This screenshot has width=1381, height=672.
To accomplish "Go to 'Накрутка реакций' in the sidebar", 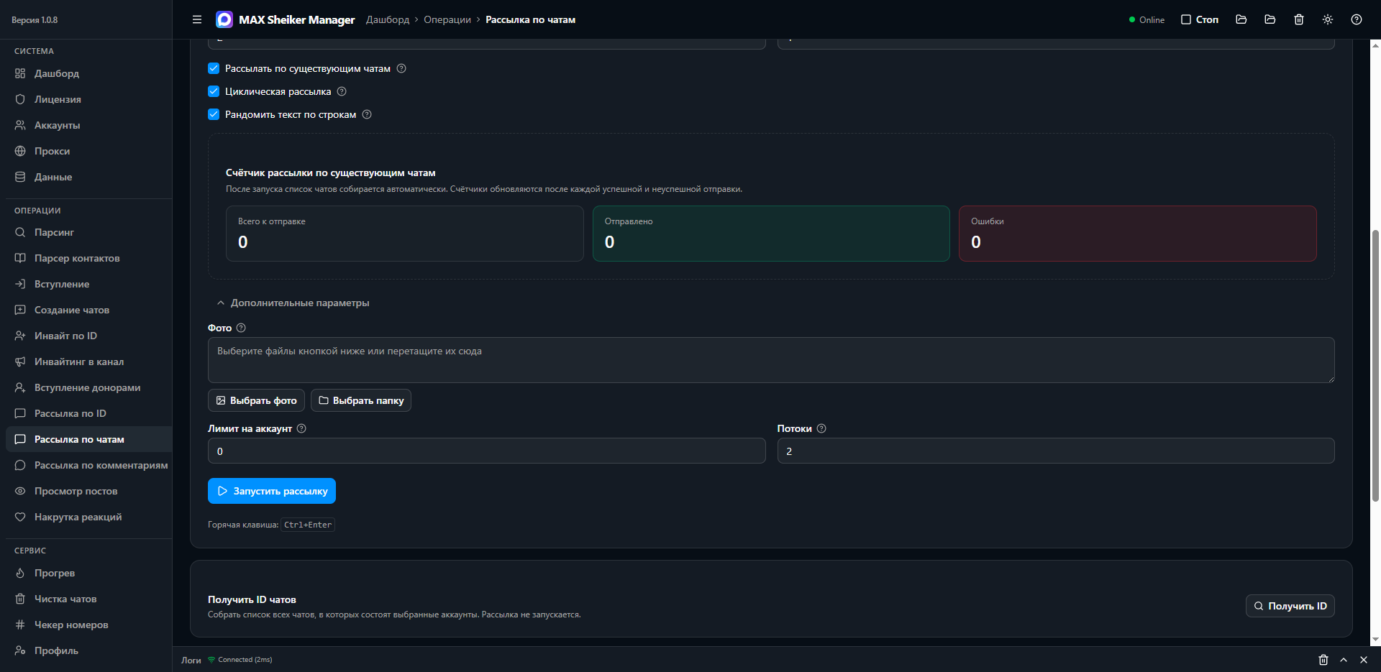I will click(x=88, y=517).
